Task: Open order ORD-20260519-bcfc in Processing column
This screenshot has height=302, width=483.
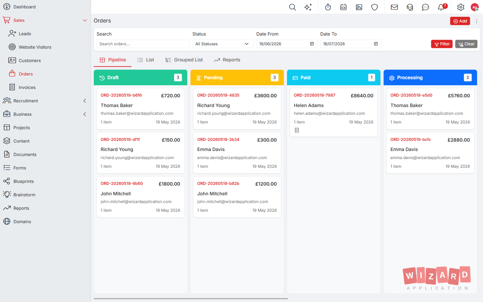Action: 411,140
